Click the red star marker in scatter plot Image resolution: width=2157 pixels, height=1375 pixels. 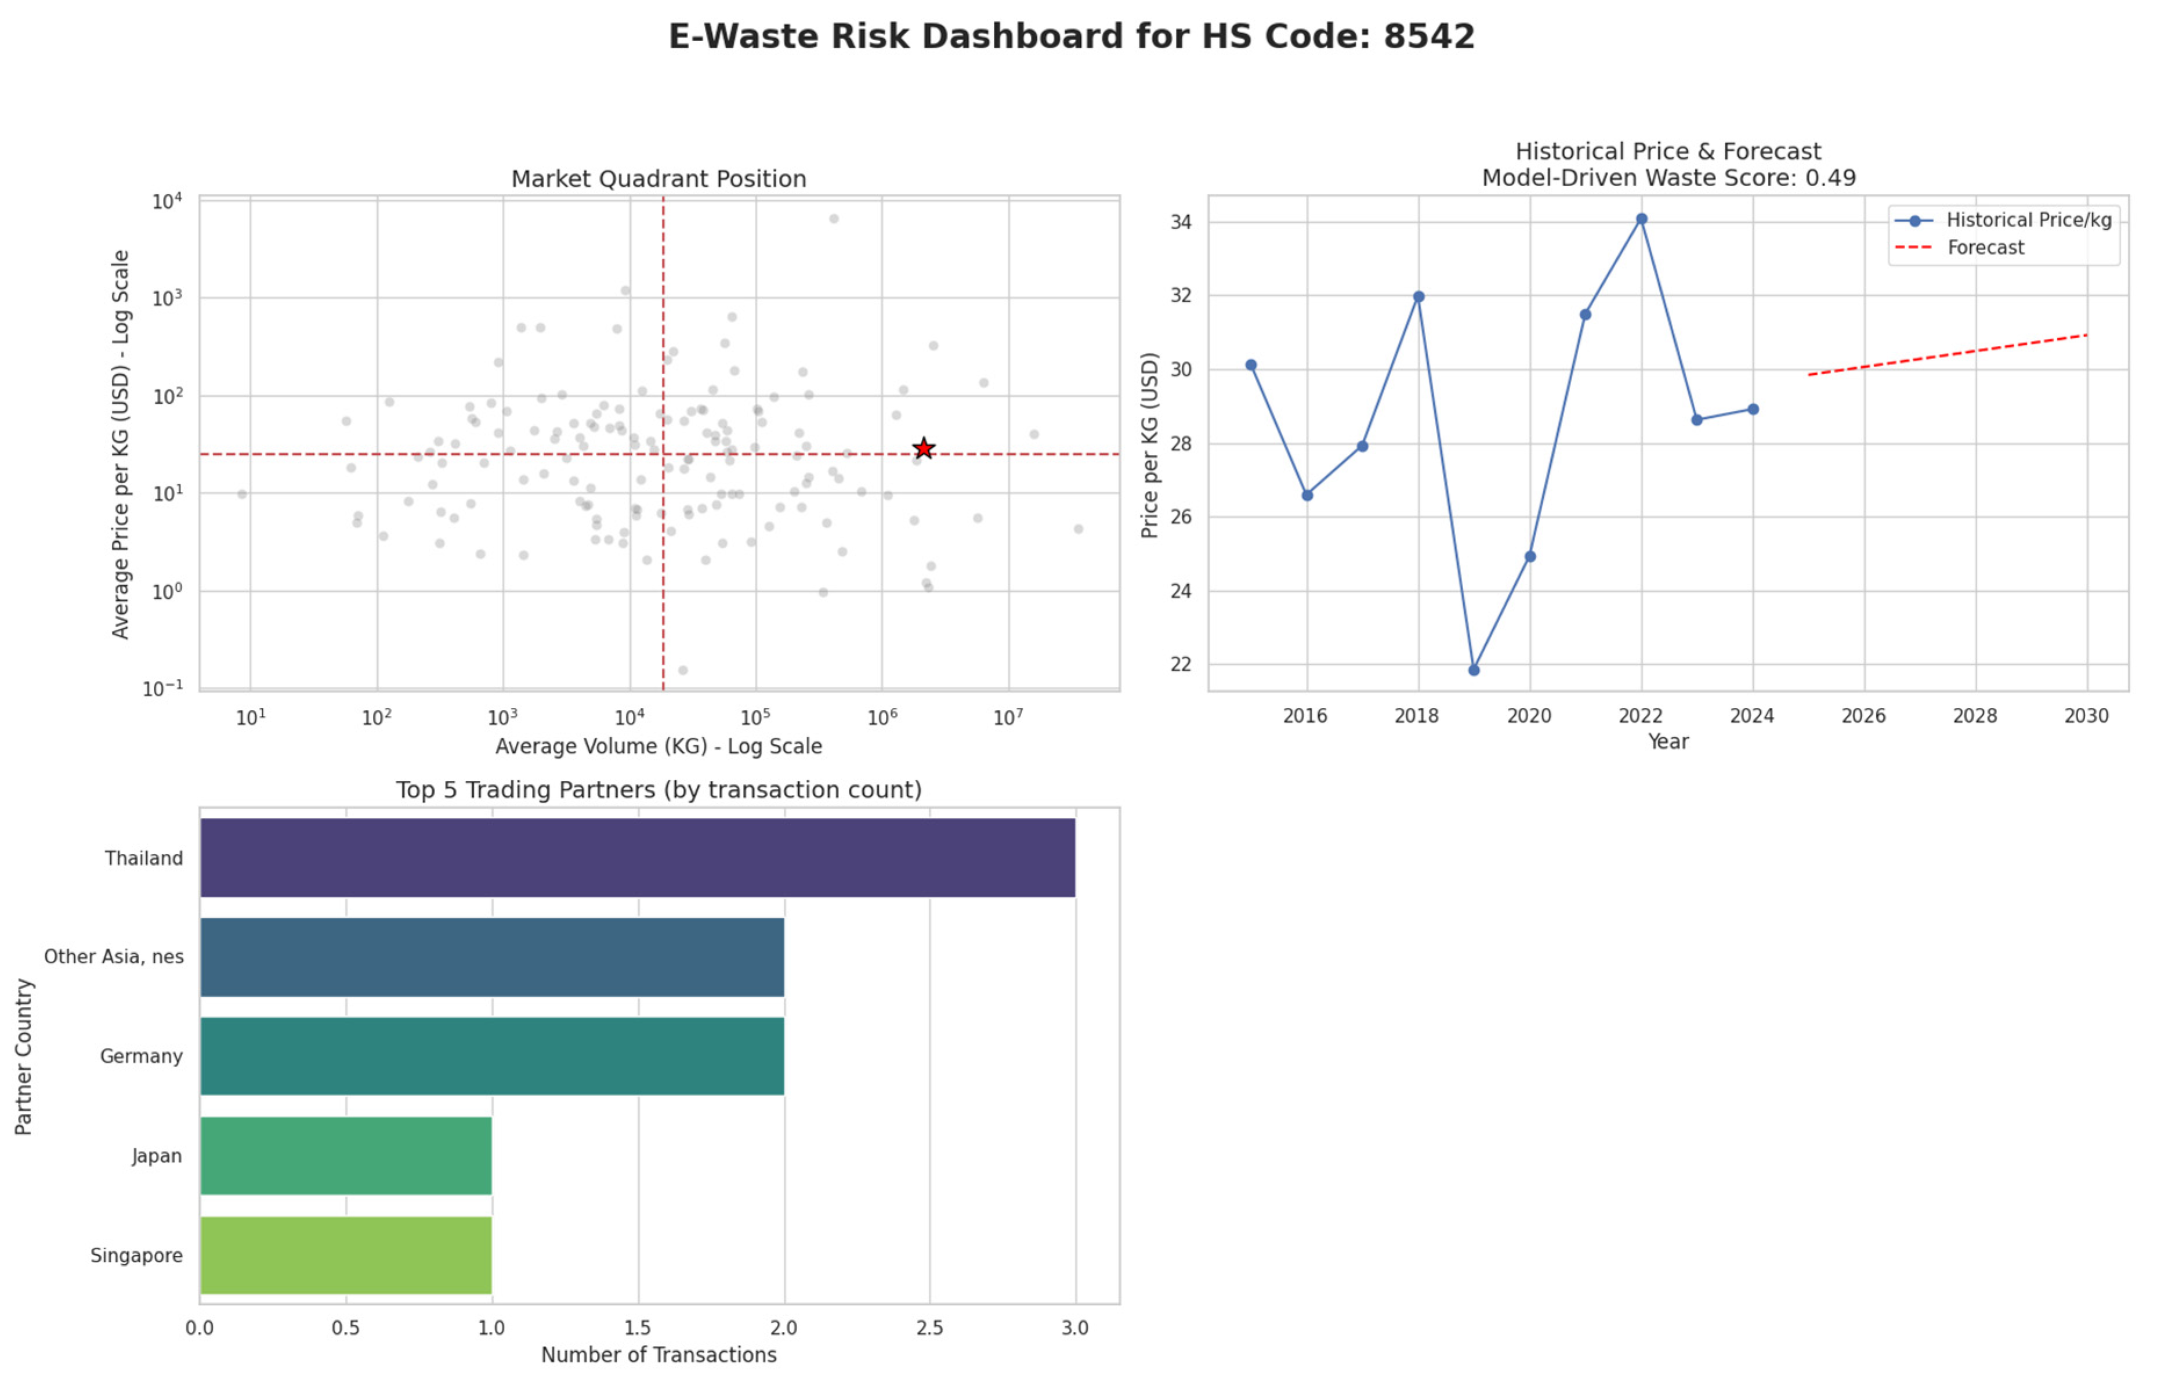pos(924,449)
